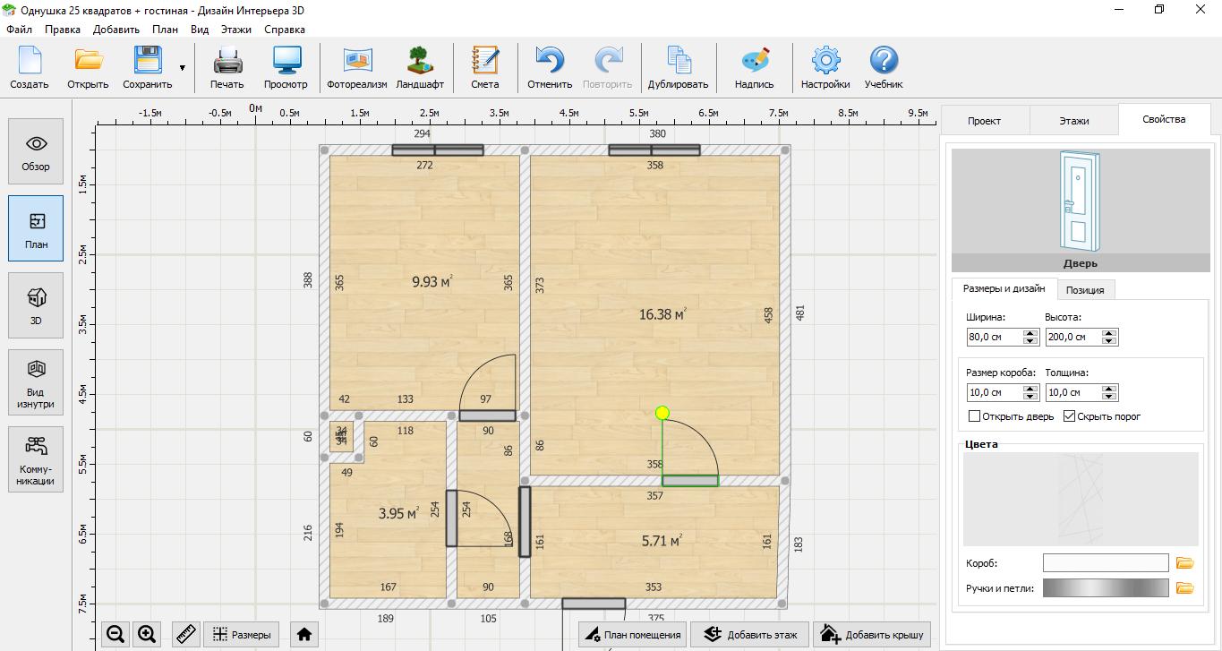Toggle Размеры dimensions display button

(243, 635)
